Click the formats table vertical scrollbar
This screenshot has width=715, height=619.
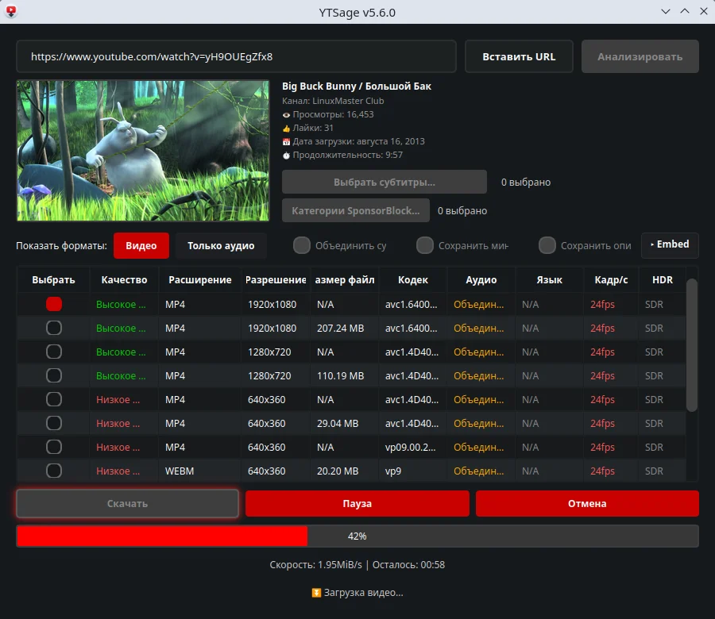pyautogui.click(x=692, y=344)
